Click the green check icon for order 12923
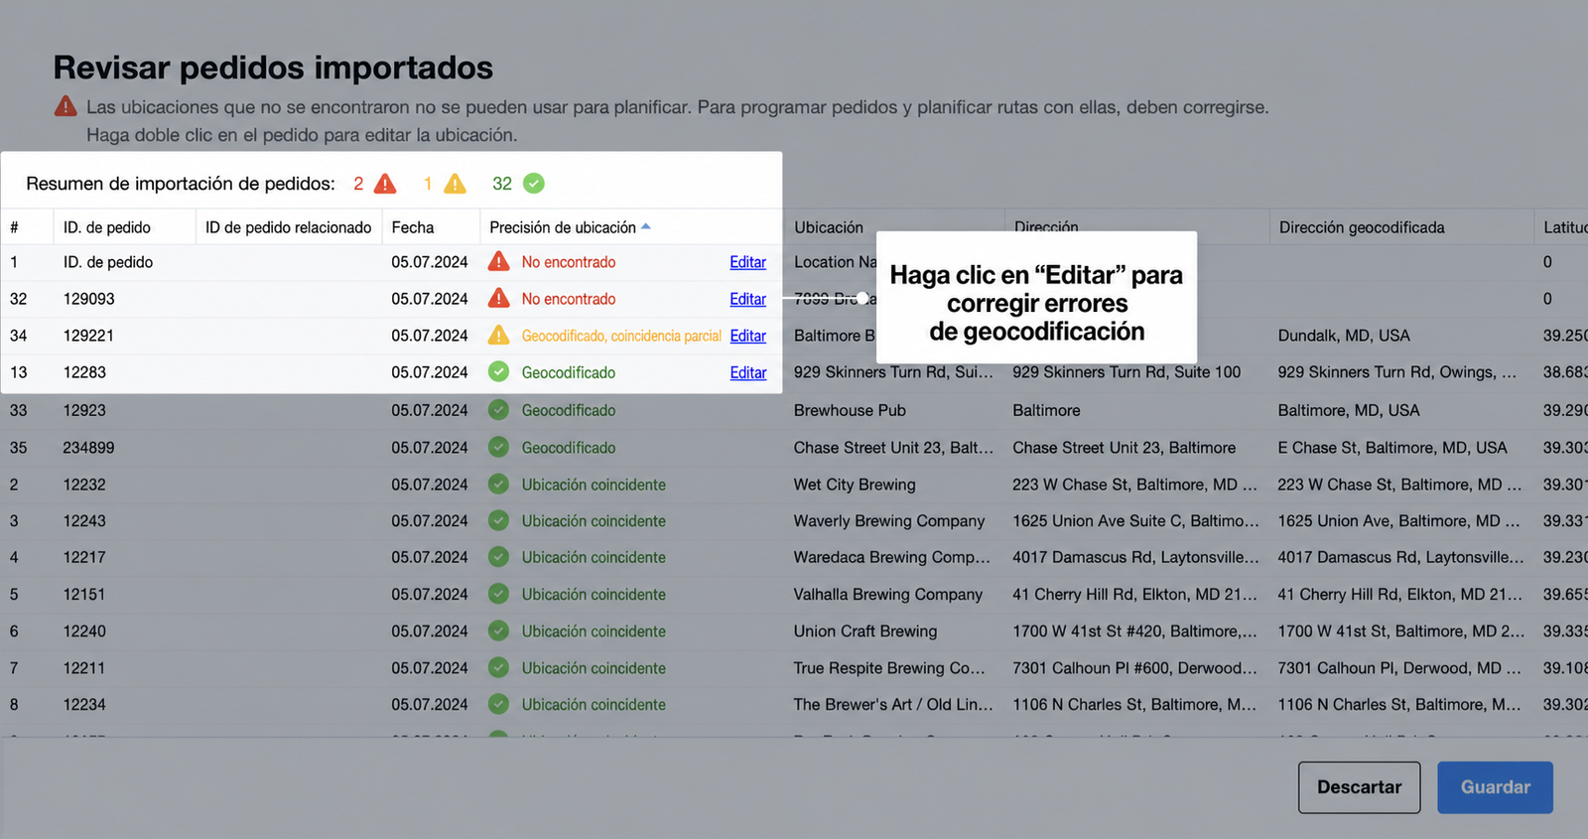 [498, 410]
